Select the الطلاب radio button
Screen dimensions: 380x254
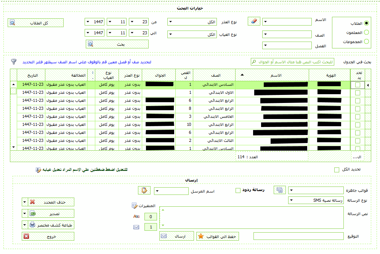[x=366, y=23]
